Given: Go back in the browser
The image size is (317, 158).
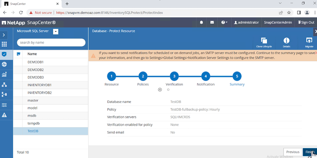Looking at the screenshot, I should click(5, 12).
